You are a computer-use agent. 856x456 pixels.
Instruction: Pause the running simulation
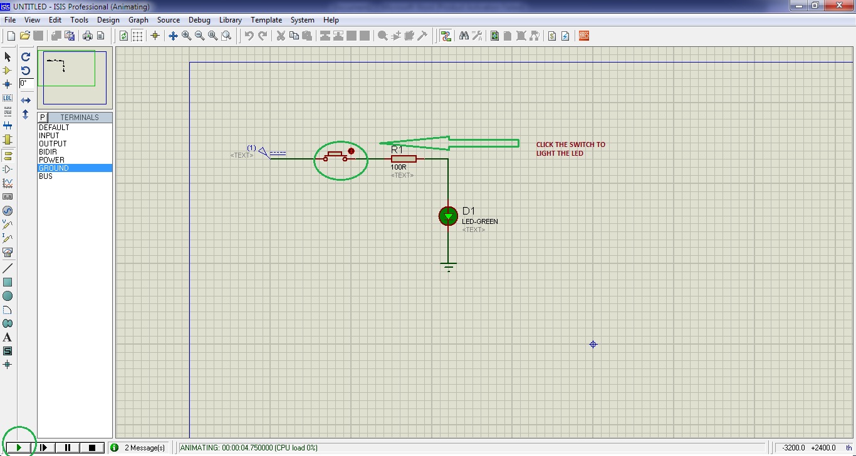pyautogui.click(x=67, y=447)
